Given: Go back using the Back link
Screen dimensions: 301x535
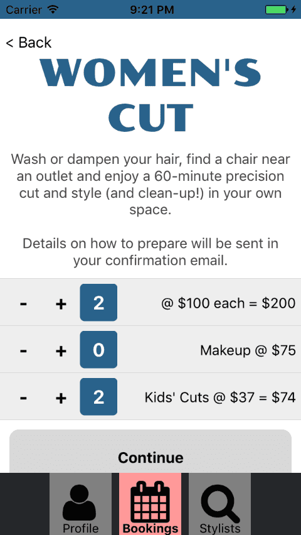Looking at the screenshot, I should click(29, 43).
